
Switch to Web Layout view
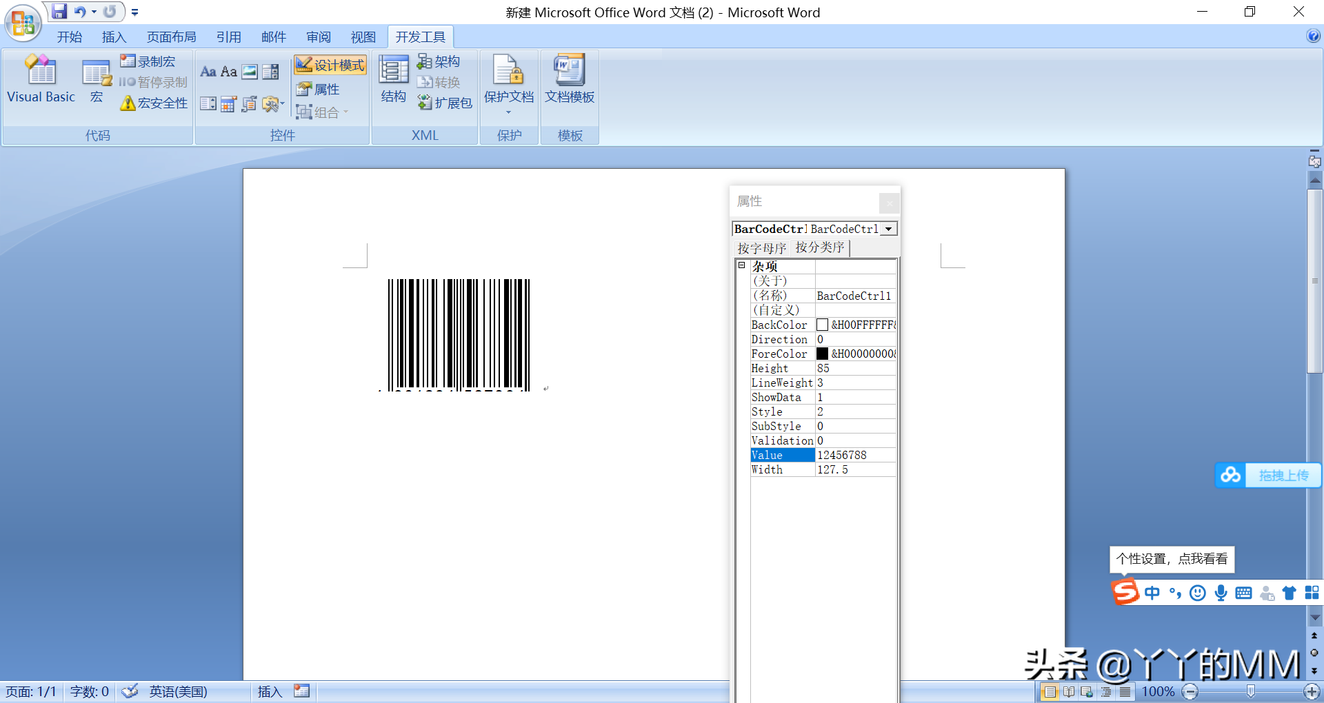1087,691
